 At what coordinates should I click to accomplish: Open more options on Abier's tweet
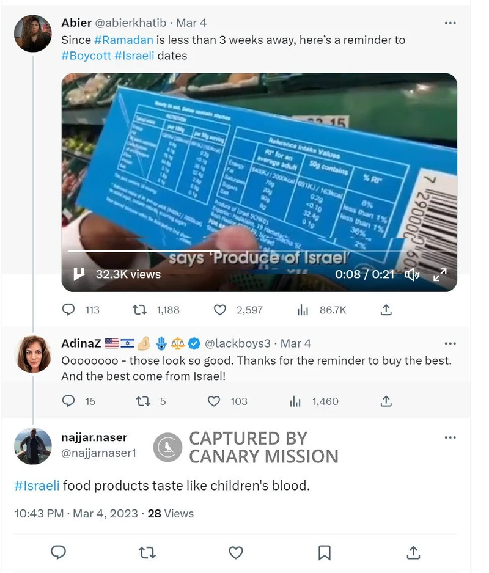click(x=450, y=23)
